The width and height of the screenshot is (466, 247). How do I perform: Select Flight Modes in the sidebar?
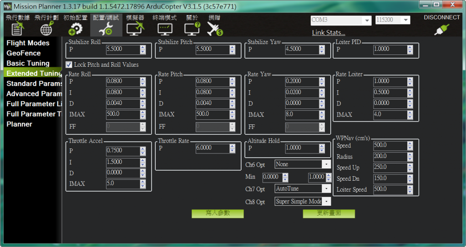28,43
